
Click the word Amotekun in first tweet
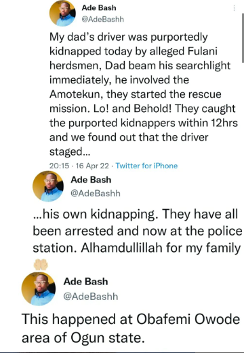point(76,94)
